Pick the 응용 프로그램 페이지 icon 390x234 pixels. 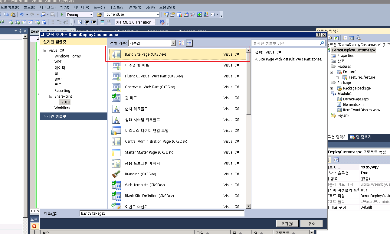pyautogui.click(x=116, y=163)
